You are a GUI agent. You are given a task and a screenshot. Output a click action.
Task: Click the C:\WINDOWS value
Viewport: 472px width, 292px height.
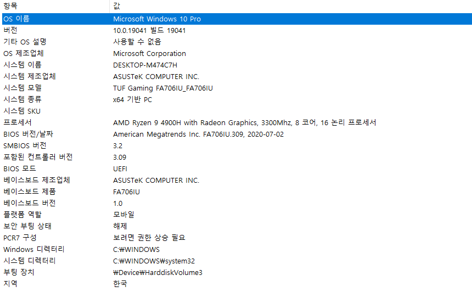point(136,250)
